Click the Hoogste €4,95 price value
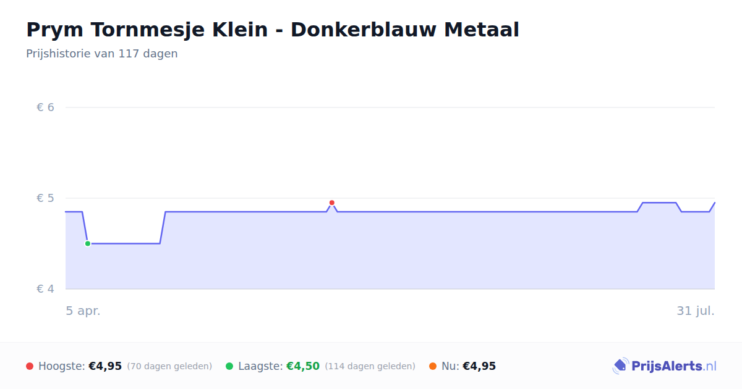The height and width of the screenshot is (389, 742). pos(105,366)
